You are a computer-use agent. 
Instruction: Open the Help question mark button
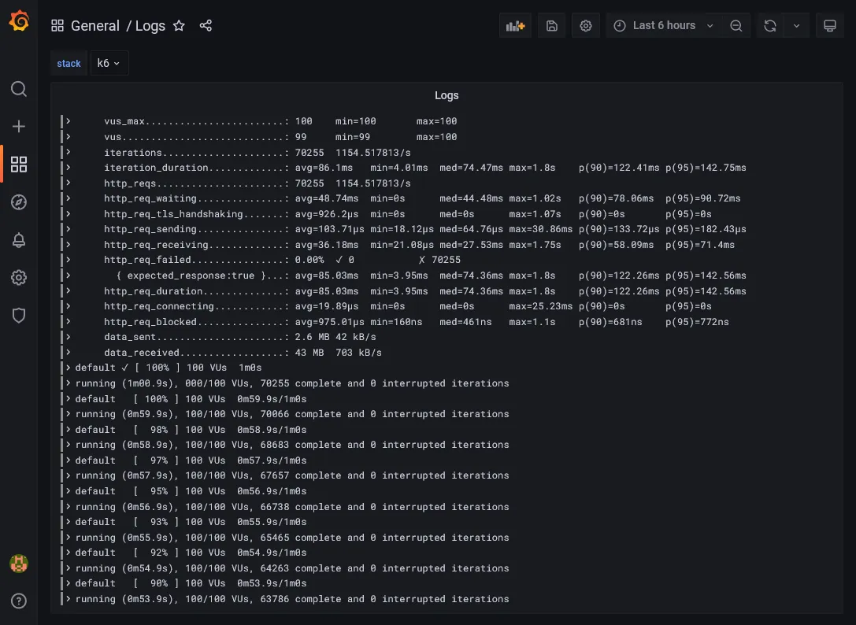coord(19,601)
